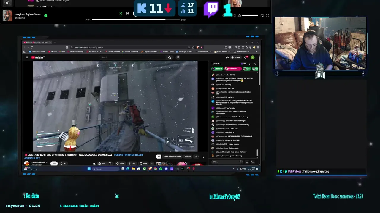Viewport: 380px width, 213px height.
Task: Open the video's more actions ellipsis
Action: point(152,164)
